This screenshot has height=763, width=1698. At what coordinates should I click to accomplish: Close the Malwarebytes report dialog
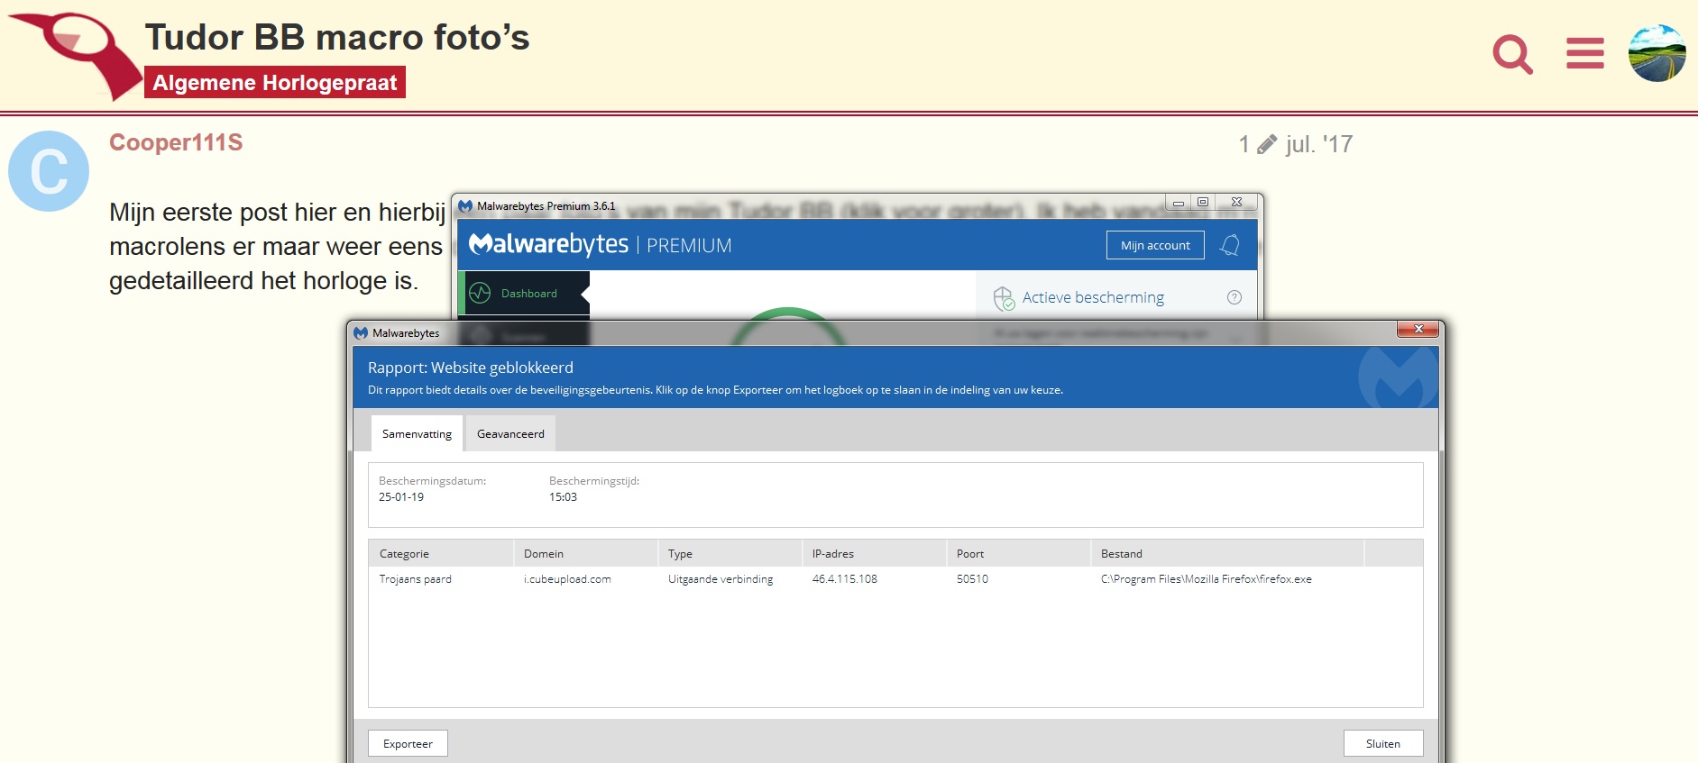point(1418,329)
